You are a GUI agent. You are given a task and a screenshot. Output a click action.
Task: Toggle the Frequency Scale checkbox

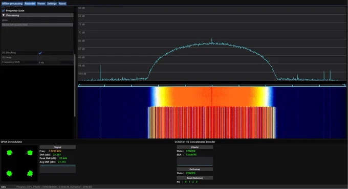4,11
